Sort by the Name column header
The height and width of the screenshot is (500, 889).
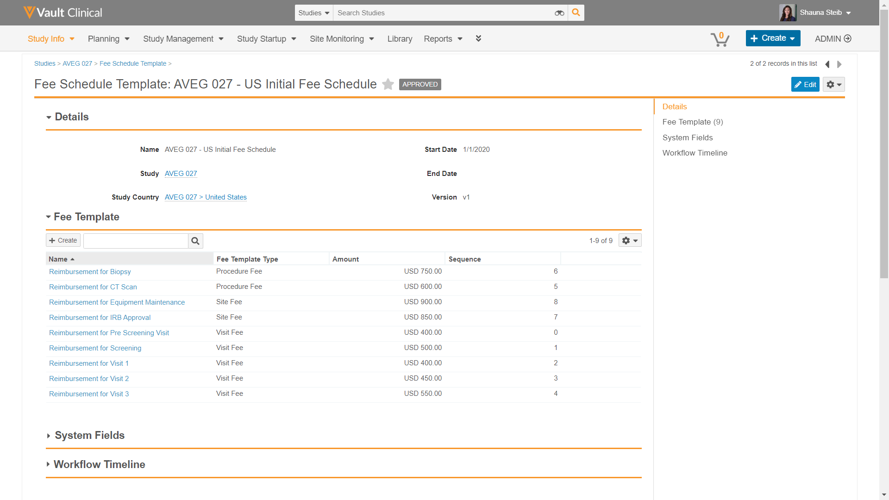[58, 259]
